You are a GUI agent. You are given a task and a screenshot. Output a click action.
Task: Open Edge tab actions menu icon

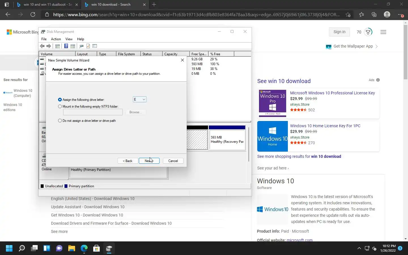click(7, 5)
